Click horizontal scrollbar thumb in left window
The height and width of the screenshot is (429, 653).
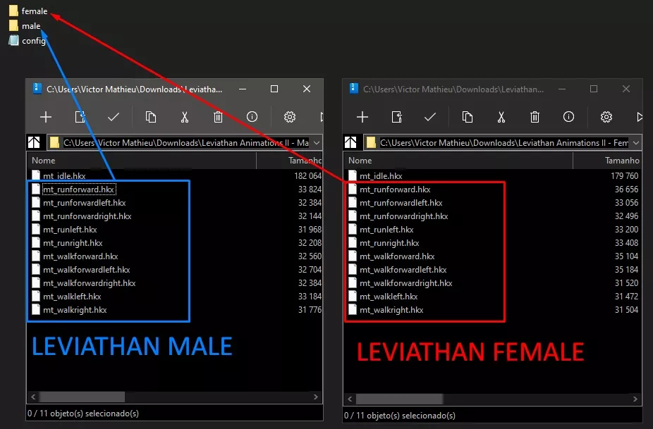coord(82,397)
